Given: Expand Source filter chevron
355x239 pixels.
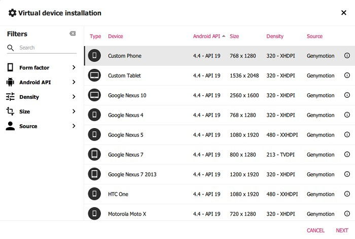Looking at the screenshot, I should [x=74, y=126].
